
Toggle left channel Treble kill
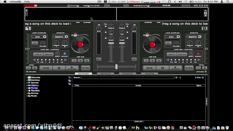tap(106, 26)
